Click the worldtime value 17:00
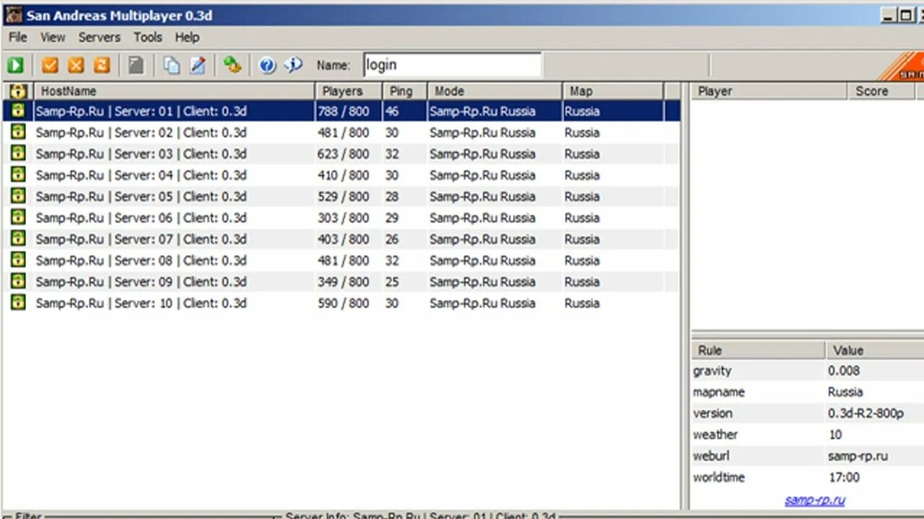The image size is (924, 519). click(844, 477)
